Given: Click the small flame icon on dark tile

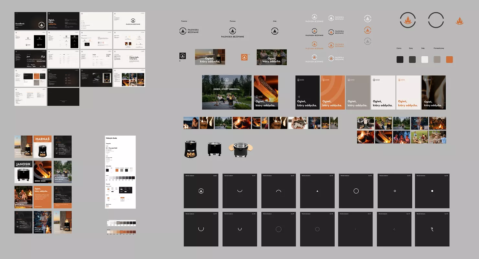Looking at the screenshot, I should [317, 191].
